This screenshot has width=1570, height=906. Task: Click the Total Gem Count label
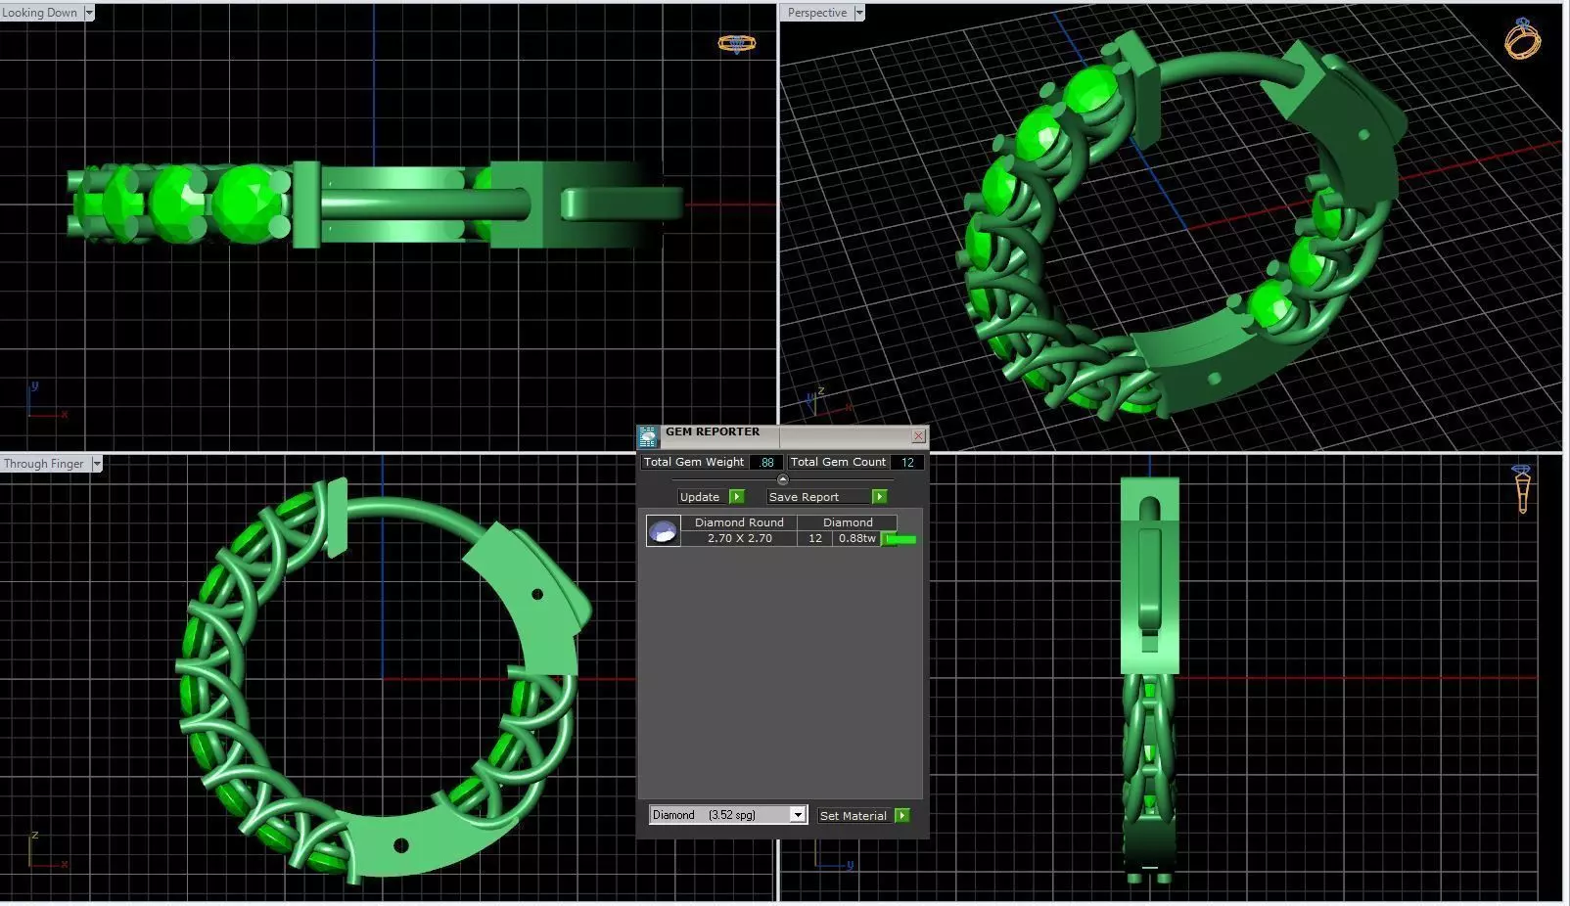[838, 462]
